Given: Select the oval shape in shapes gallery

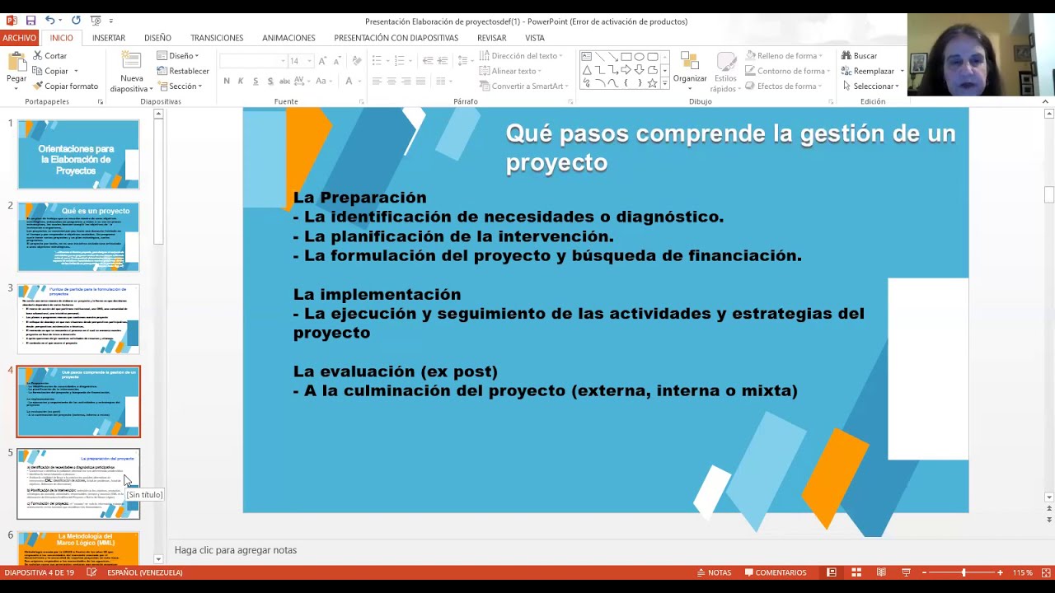Looking at the screenshot, I should coord(640,57).
